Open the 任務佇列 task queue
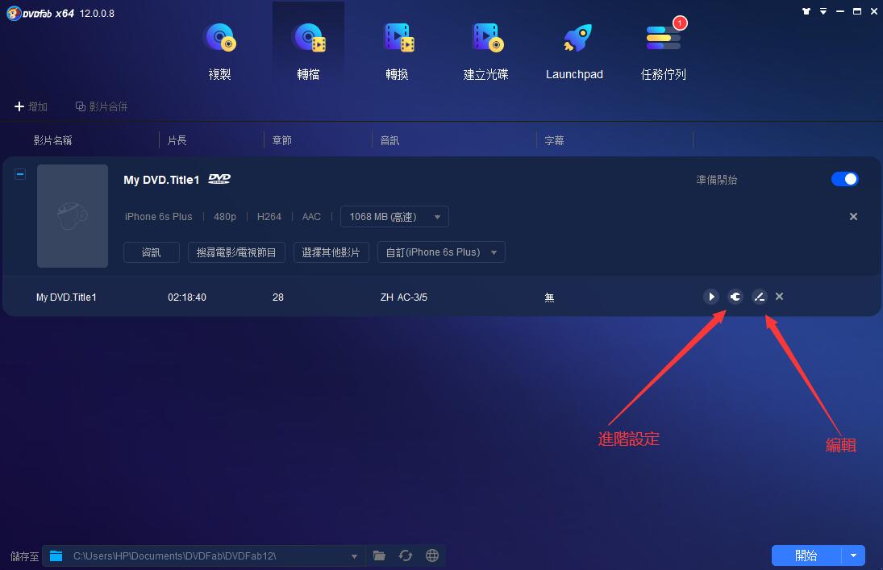The height and width of the screenshot is (570, 883). [664, 51]
